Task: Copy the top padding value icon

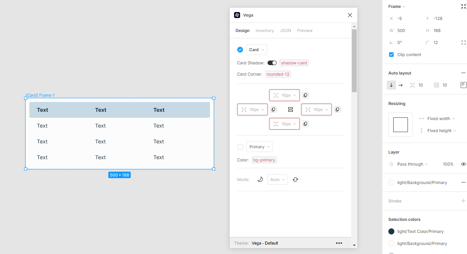Action: [305, 95]
